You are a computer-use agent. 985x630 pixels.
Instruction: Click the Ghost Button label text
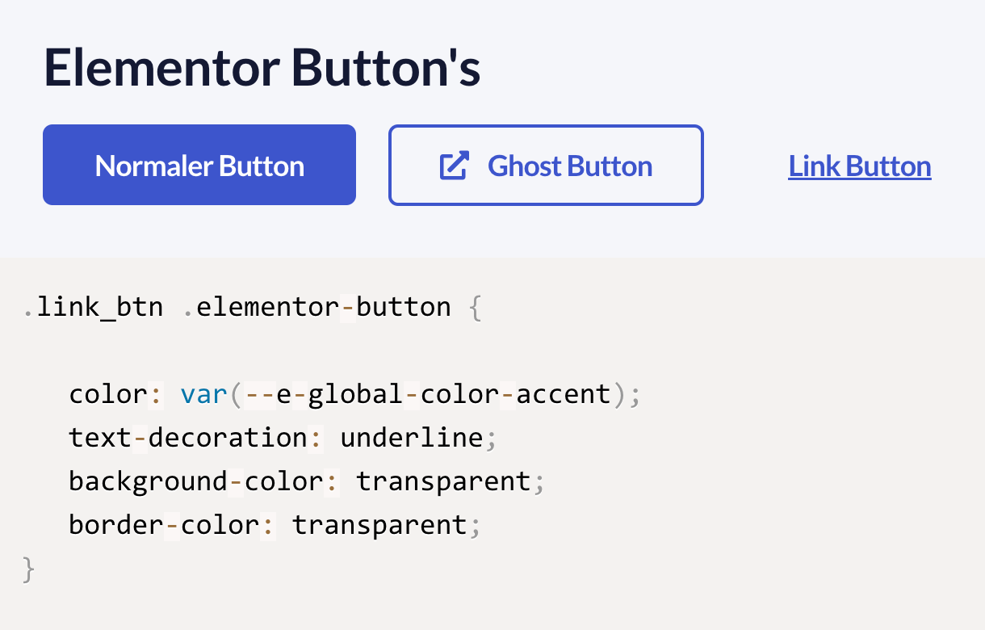570,166
